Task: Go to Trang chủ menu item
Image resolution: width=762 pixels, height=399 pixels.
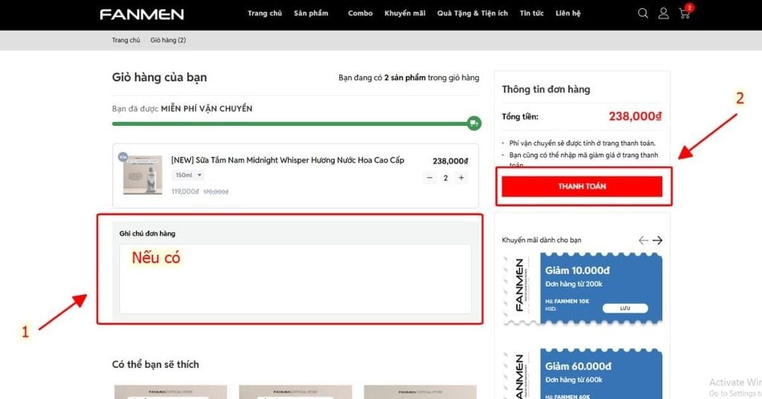Action: pos(264,13)
